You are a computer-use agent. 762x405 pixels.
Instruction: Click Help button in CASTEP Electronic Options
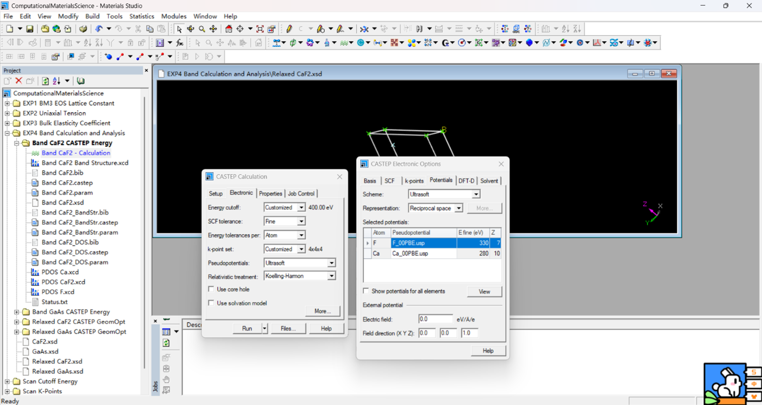488,351
